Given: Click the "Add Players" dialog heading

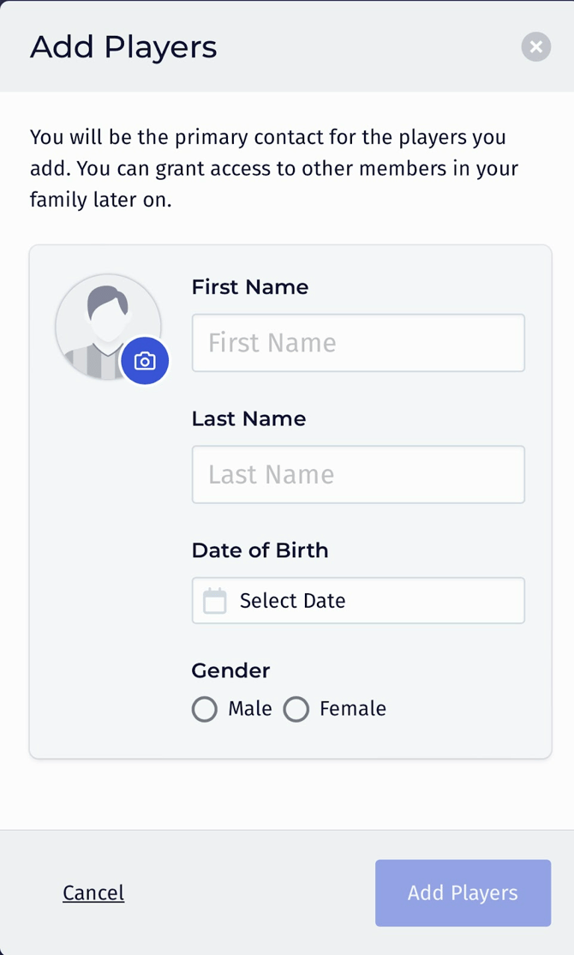Looking at the screenshot, I should point(123,47).
